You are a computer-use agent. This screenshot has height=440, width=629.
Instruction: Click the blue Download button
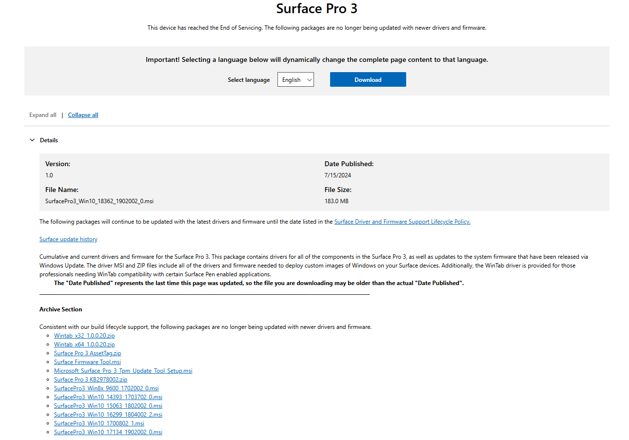click(x=368, y=79)
